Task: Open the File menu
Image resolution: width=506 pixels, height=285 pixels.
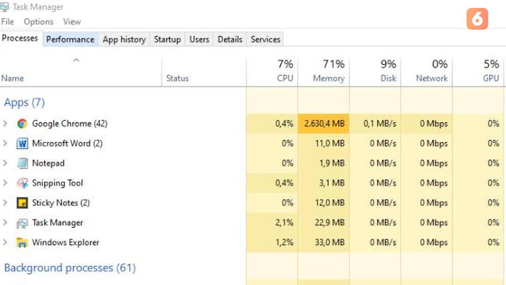Action: (x=8, y=22)
